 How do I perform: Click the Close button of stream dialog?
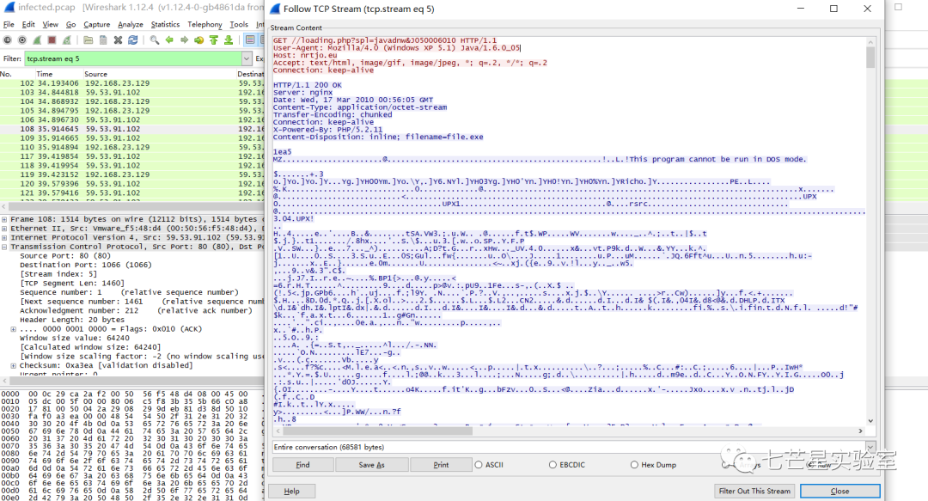click(839, 491)
